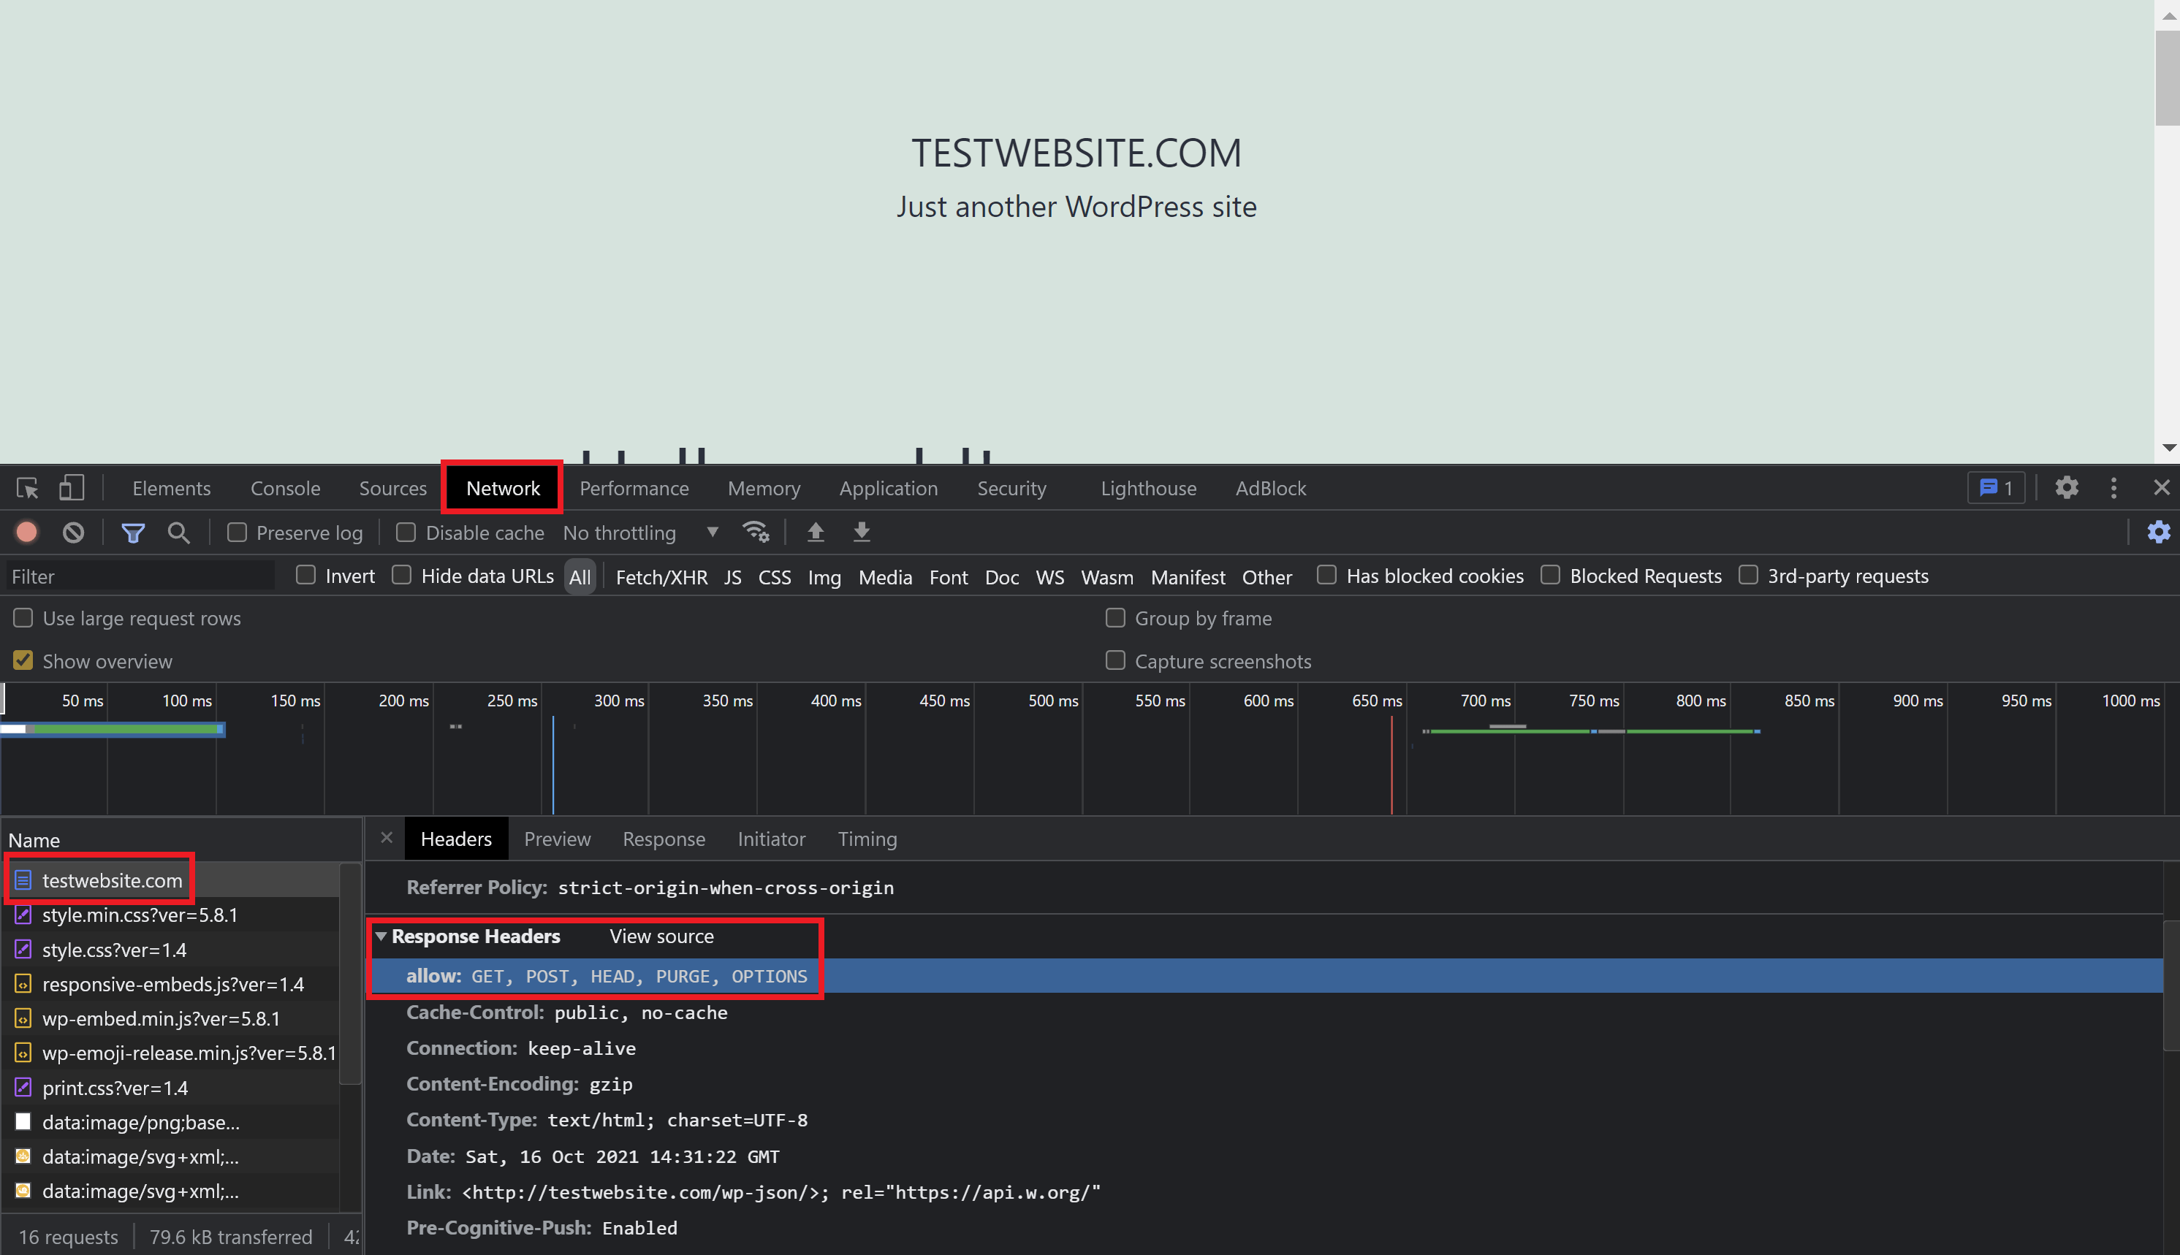Click the red record network log button
2180x1255 pixels.
27,533
